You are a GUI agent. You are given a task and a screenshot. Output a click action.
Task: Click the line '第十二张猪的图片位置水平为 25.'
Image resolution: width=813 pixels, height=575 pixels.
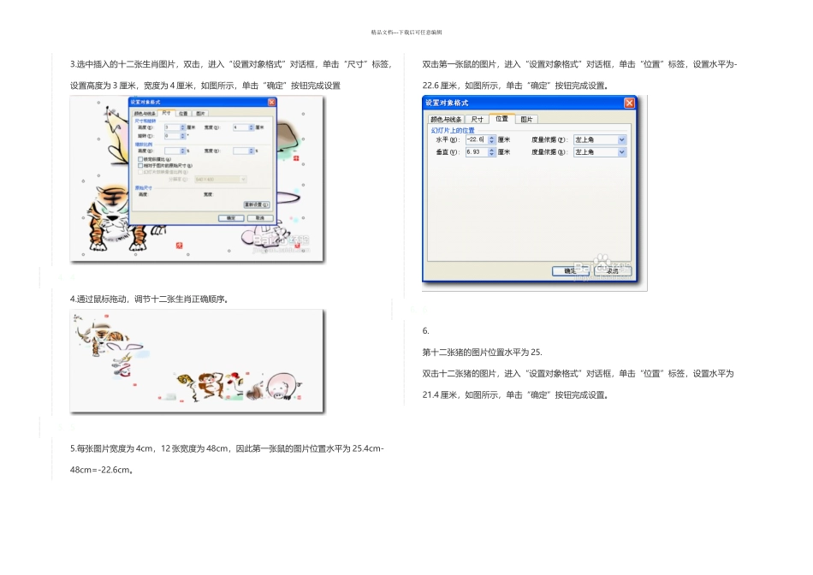click(482, 352)
